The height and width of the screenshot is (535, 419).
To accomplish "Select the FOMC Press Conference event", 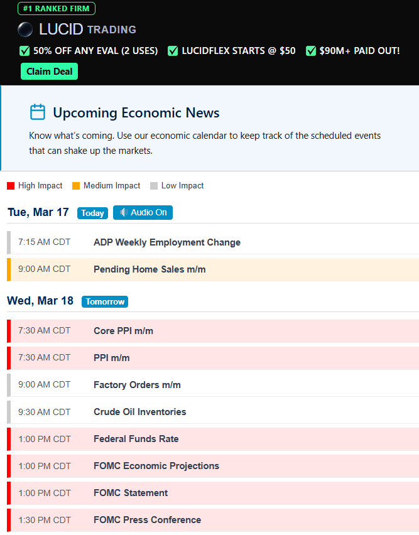I will (x=213, y=520).
